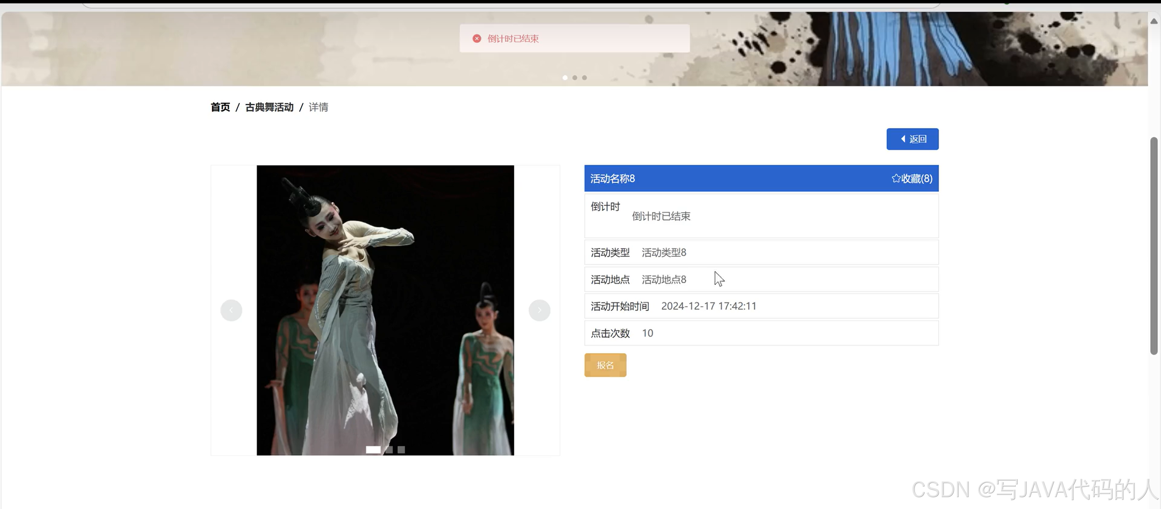Click the dancer photo
The image size is (1161, 509).
coord(385,310)
